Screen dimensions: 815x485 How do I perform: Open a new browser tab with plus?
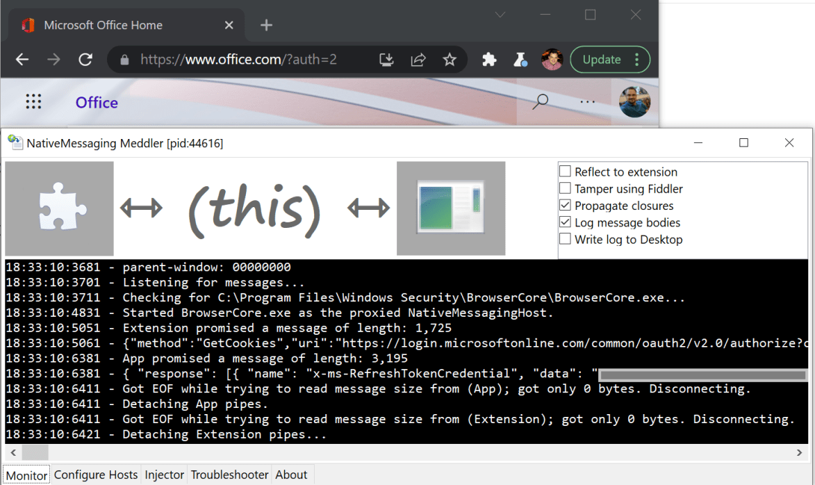coord(266,24)
